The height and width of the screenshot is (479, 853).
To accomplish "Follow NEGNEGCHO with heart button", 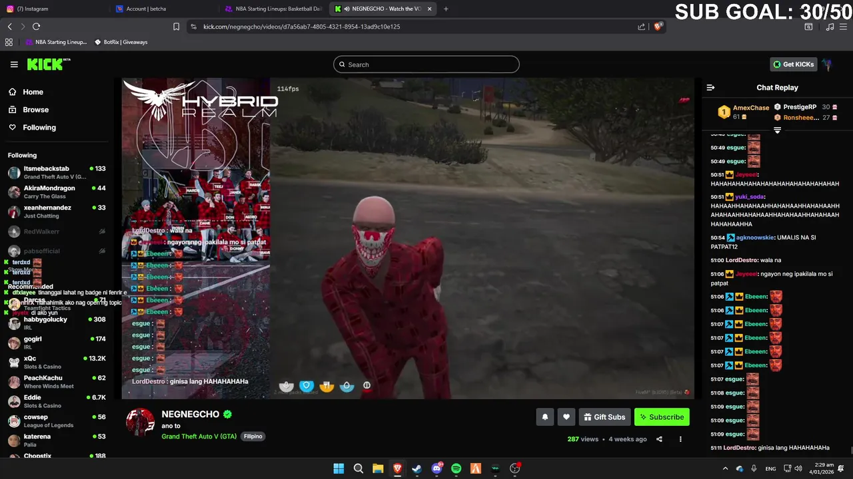I will click(566, 417).
